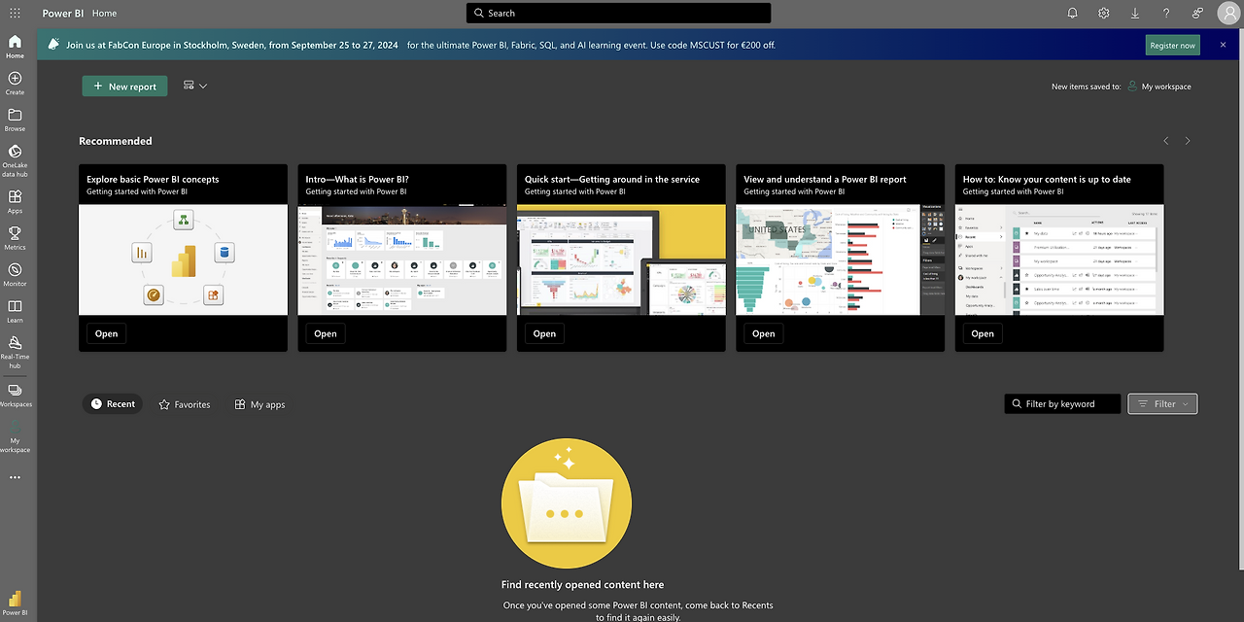
Task: Show next recommended items
Action: pyautogui.click(x=1188, y=141)
